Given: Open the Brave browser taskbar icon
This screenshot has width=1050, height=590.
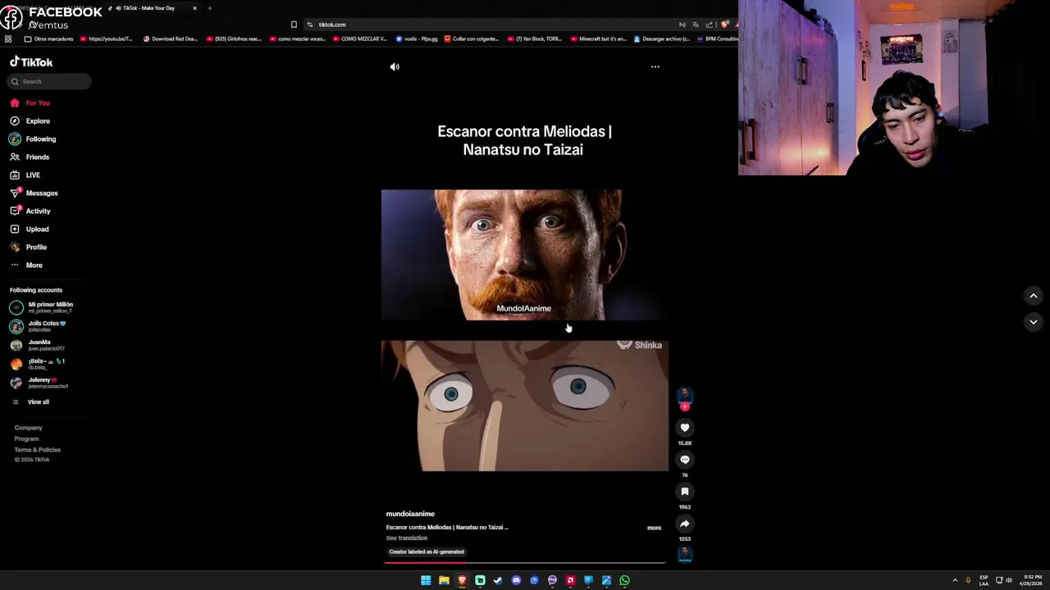Looking at the screenshot, I should (x=462, y=580).
